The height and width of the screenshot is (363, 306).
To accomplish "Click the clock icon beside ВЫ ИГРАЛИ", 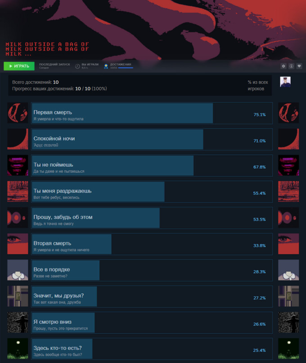I will tap(77, 67).
